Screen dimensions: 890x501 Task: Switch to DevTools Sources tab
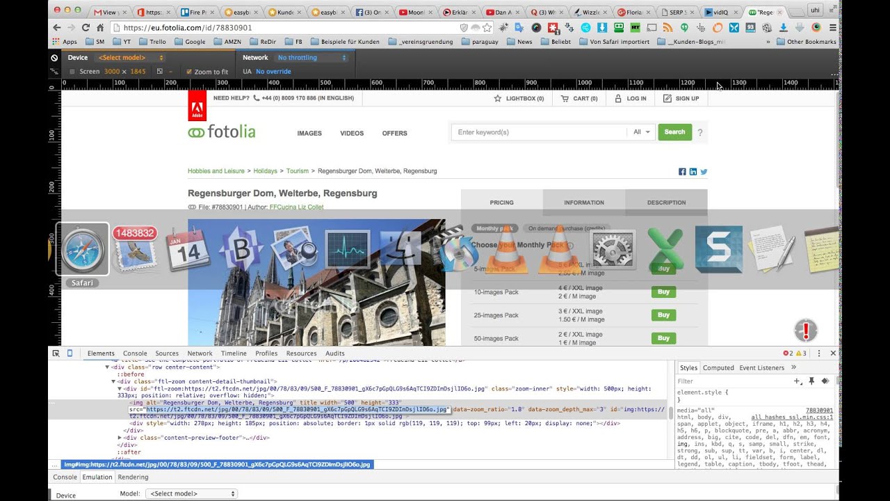[x=167, y=353]
